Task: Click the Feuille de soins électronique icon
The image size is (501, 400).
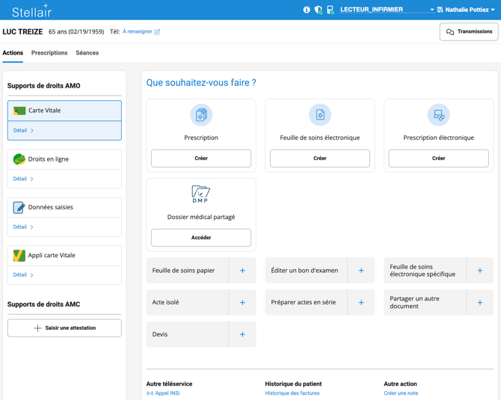Action: click(x=320, y=115)
